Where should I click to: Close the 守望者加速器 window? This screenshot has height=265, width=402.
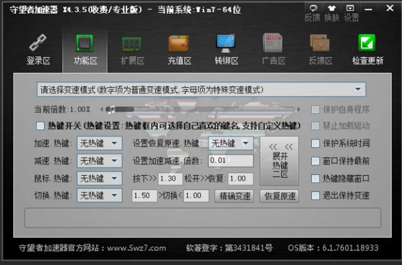pos(390,8)
